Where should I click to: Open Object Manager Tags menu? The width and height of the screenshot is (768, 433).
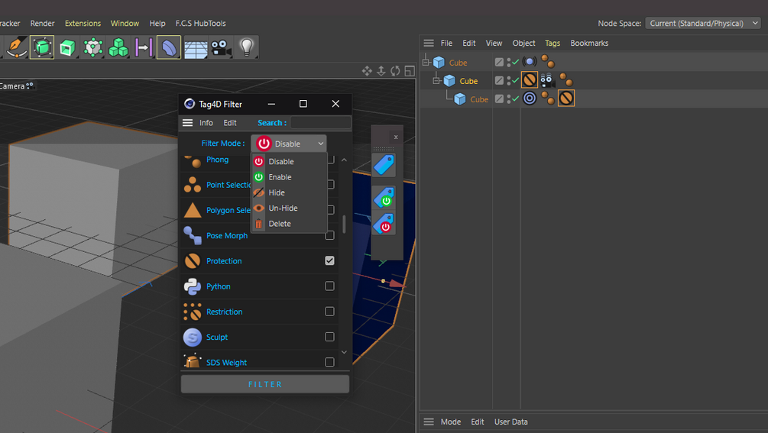tap(553, 43)
